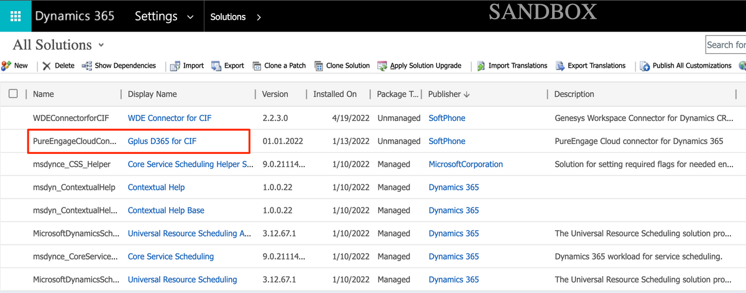Click the Apply Solution Upgrade icon
Screen dimensions: 746x293
pos(382,66)
